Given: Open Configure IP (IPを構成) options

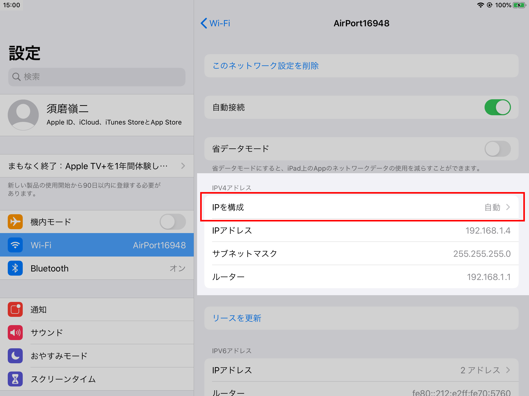Looking at the screenshot, I should 361,207.
